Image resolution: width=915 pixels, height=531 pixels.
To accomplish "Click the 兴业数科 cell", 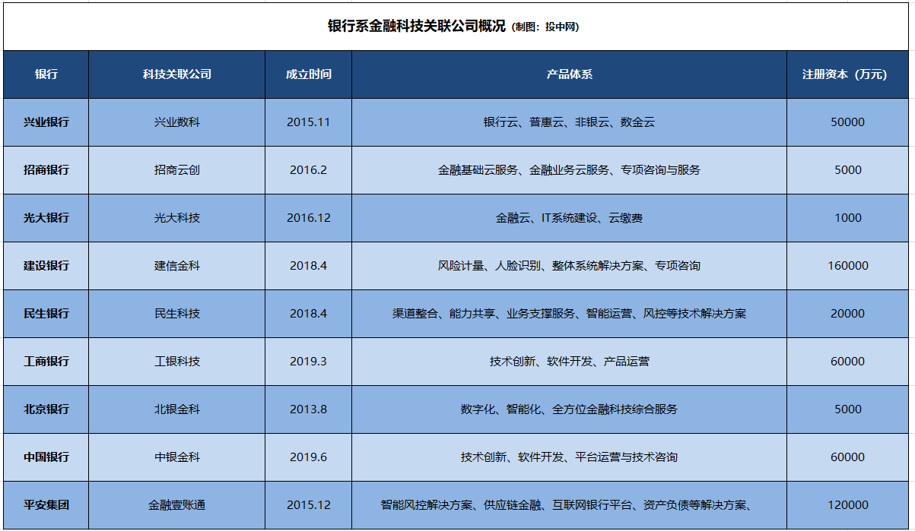I will 177,122.
